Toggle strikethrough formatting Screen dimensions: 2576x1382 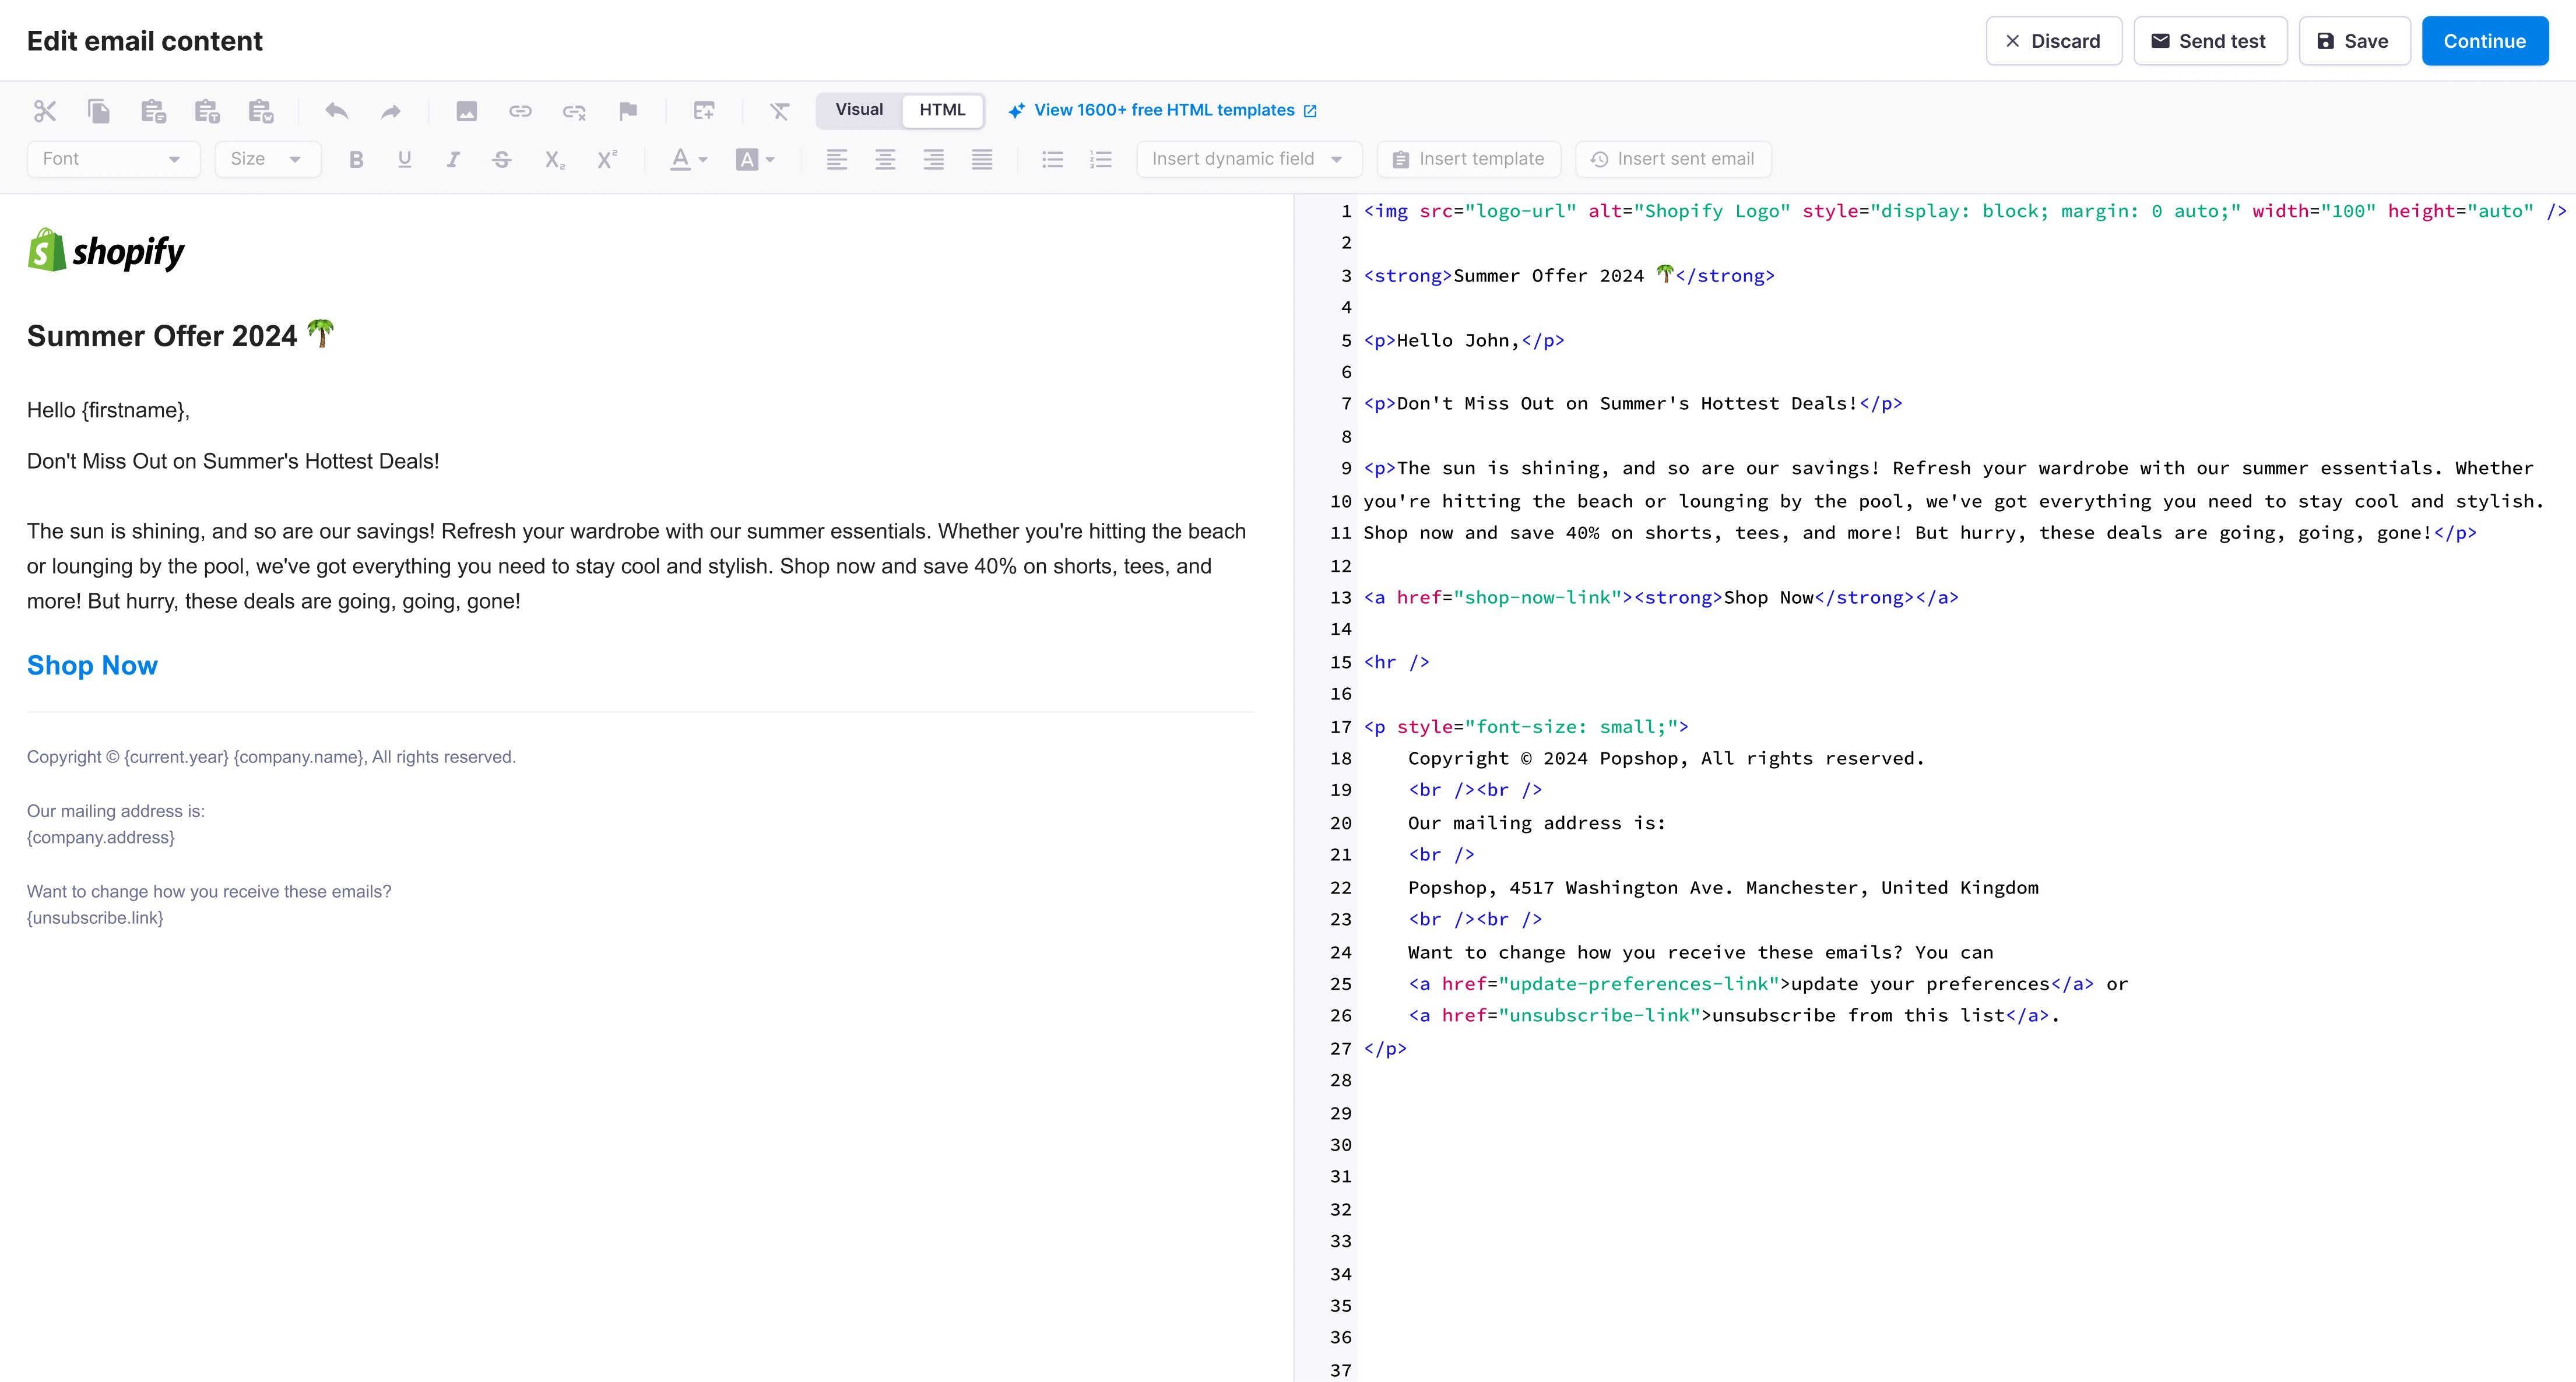[x=502, y=159]
